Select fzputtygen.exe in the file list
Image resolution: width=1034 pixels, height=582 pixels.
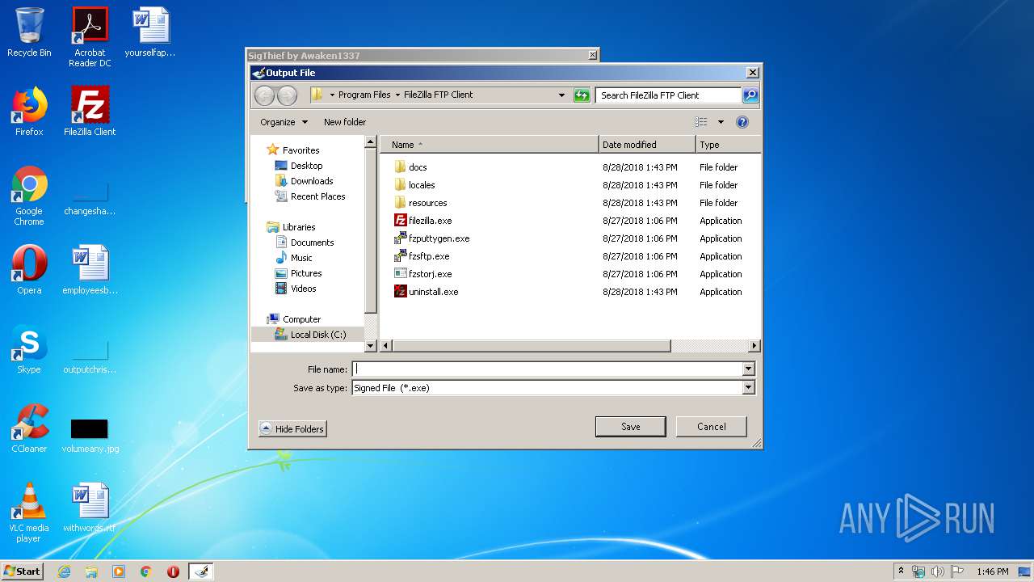coord(439,238)
